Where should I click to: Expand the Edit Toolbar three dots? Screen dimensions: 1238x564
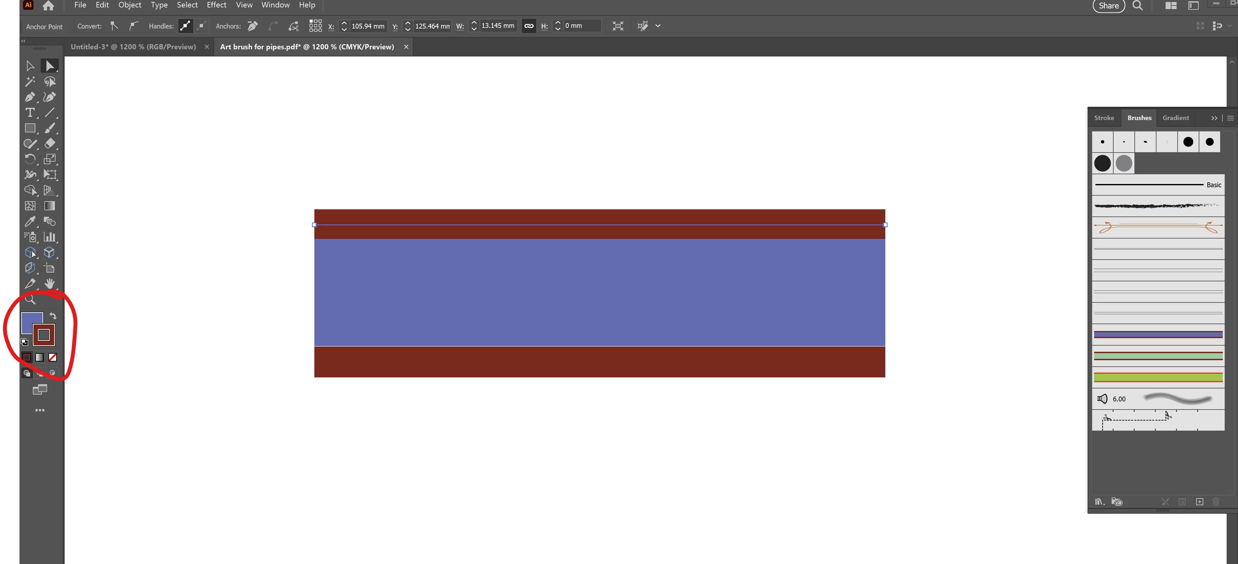click(x=40, y=410)
